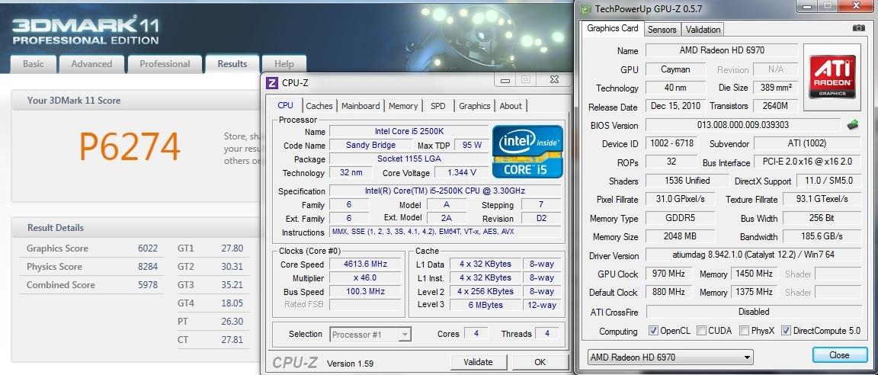Click the GPU Name field AMD Radeon HD 6970
Screen dimensions: 878x375
721,50
